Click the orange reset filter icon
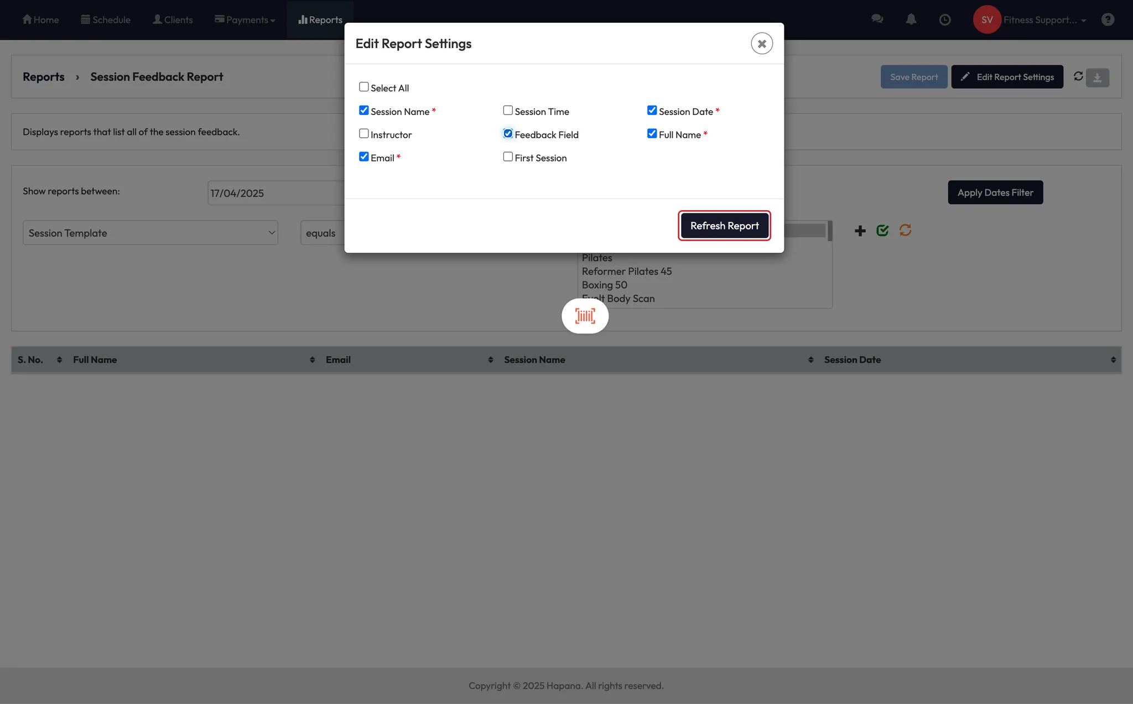Screen dimensions: 1133x704 click(x=905, y=230)
